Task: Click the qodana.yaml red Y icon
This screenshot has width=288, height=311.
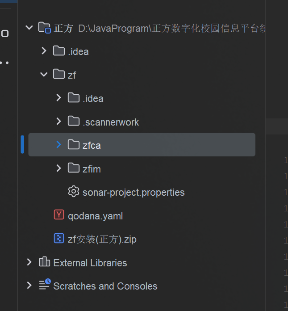Action: coord(58,215)
